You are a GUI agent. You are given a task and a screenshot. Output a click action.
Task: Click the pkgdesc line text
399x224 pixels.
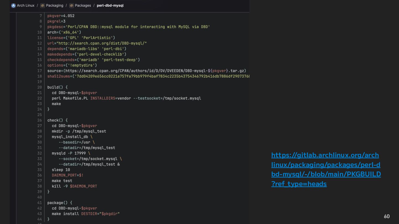pyautogui.click(x=129, y=27)
